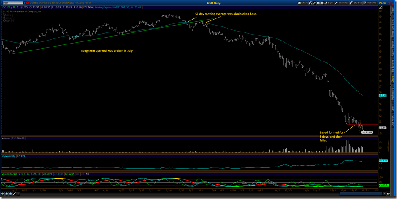
Task: Click the pan crosshair icon at bottom left
Action: (x=3, y=194)
